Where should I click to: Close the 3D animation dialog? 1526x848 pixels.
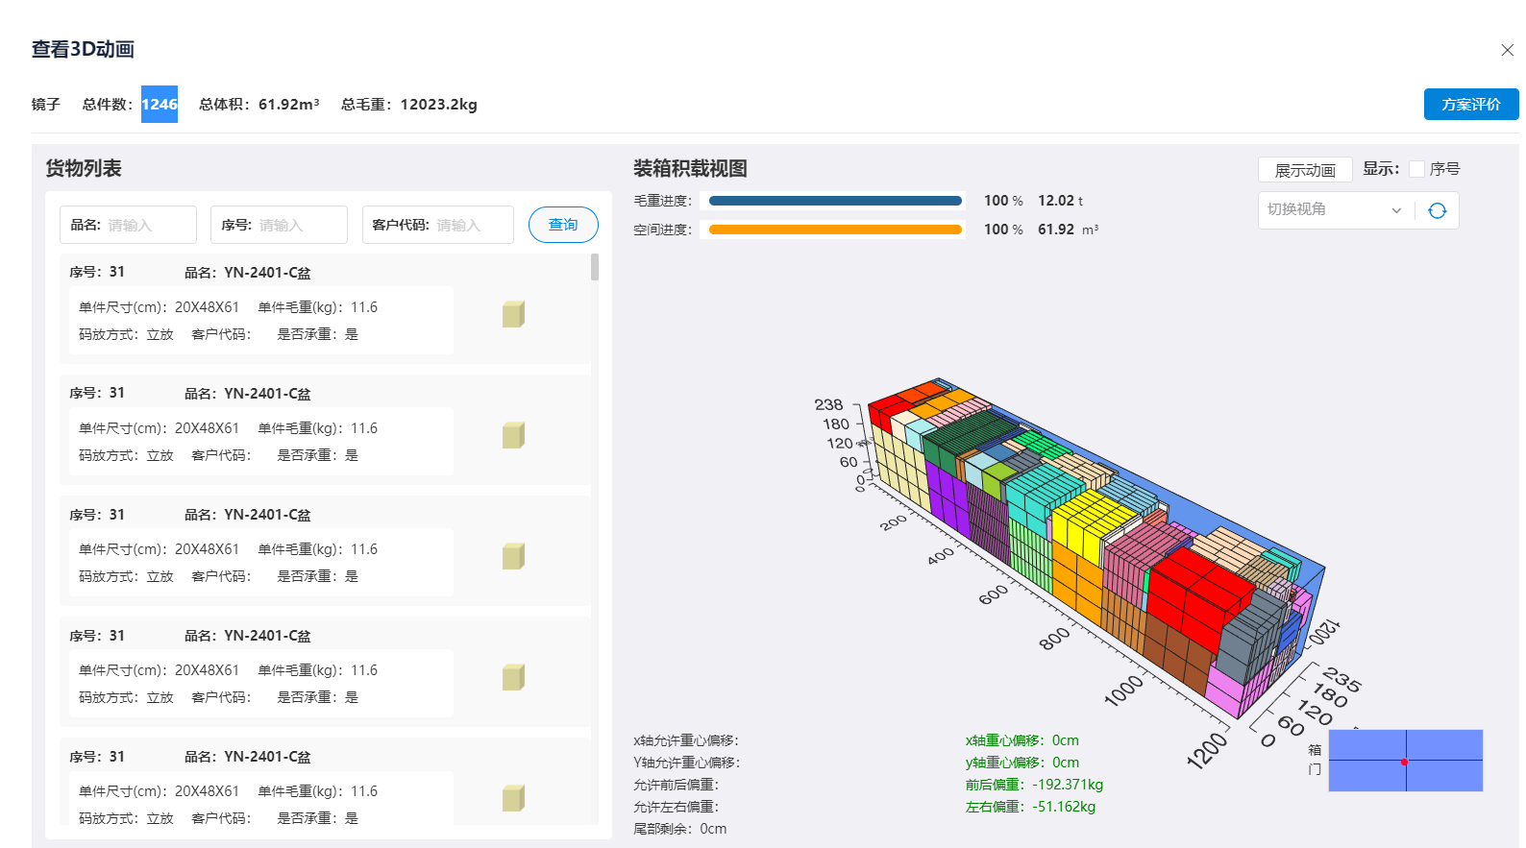click(1507, 50)
